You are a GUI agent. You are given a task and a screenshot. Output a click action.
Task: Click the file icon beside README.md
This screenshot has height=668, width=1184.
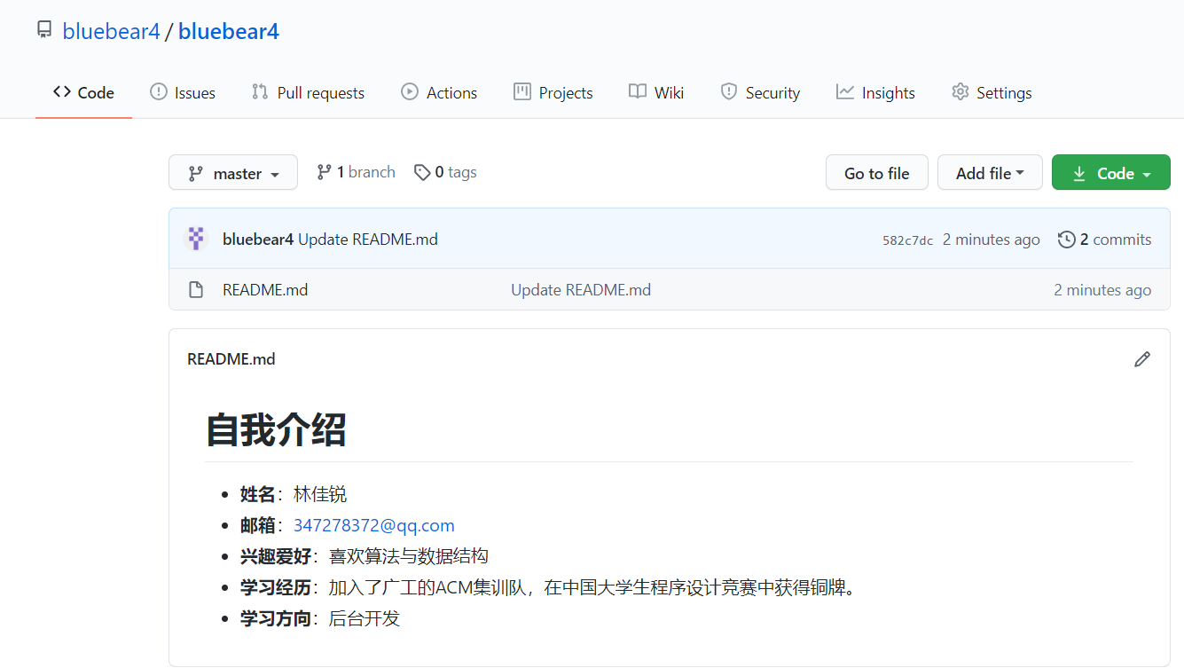(x=196, y=290)
